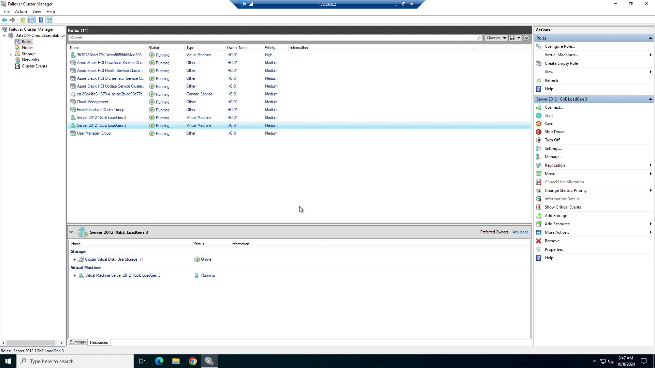Open the save query dropdown arrow
This screenshot has height=368, width=655.
(x=519, y=38)
